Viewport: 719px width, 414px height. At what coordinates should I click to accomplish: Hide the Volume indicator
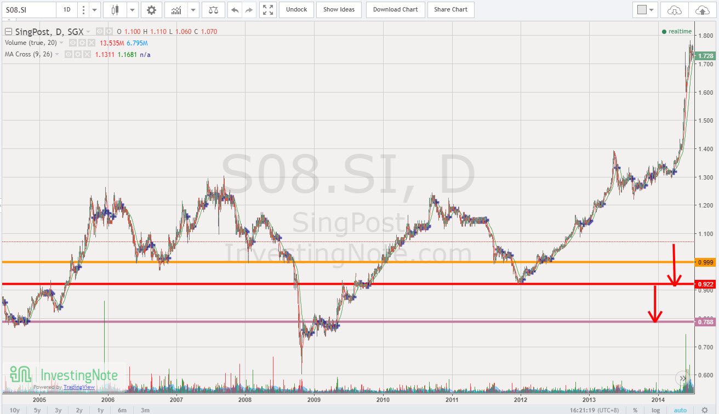point(72,43)
